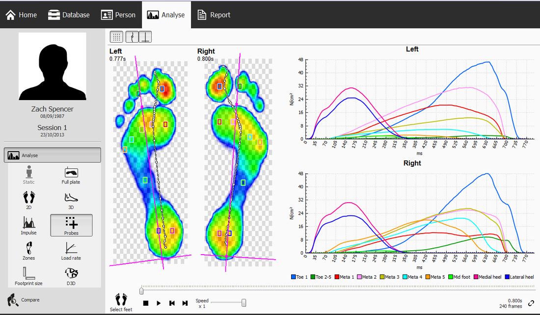540x315 pixels.
Task: Toggle the foot axis display
Action: [x=145, y=36]
